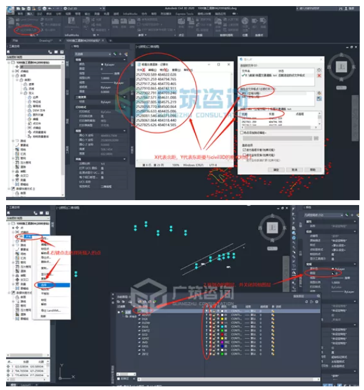Open the Civil 3D application menu button
The image size is (364, 390).
click(10, 10)
